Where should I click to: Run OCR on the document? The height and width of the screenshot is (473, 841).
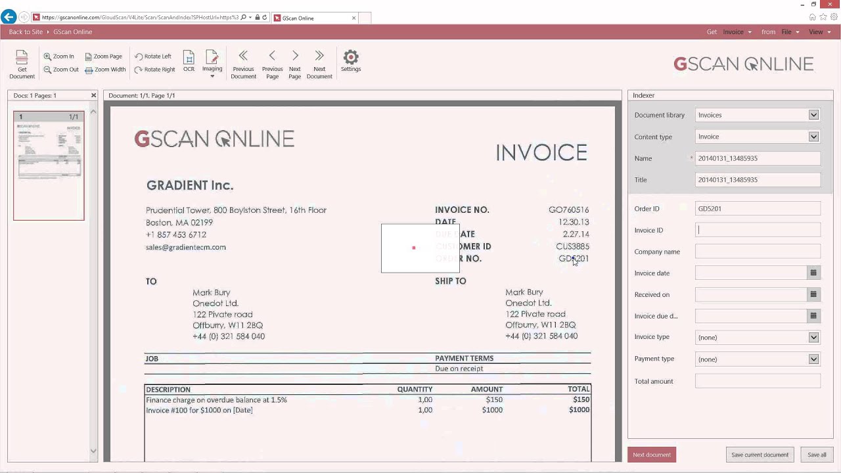pyautogui.click(x=189, y=61)
